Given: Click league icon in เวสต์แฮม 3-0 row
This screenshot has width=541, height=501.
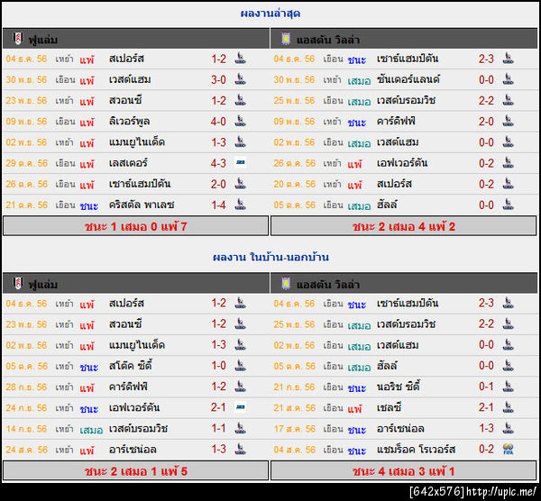Looking at the screenshot, I should (240, 79).
